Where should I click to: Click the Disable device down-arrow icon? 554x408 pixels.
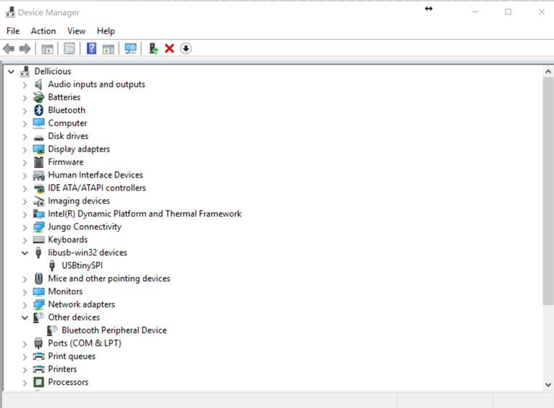click(186, 49)
